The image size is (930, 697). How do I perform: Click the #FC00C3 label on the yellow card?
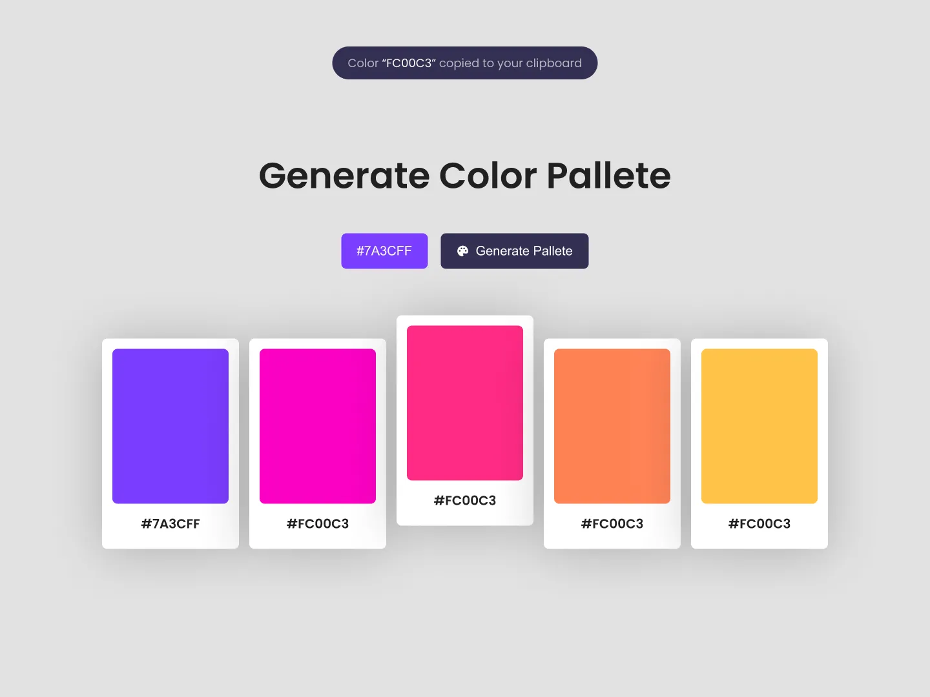pyautogui.click(x=759, y=523)
